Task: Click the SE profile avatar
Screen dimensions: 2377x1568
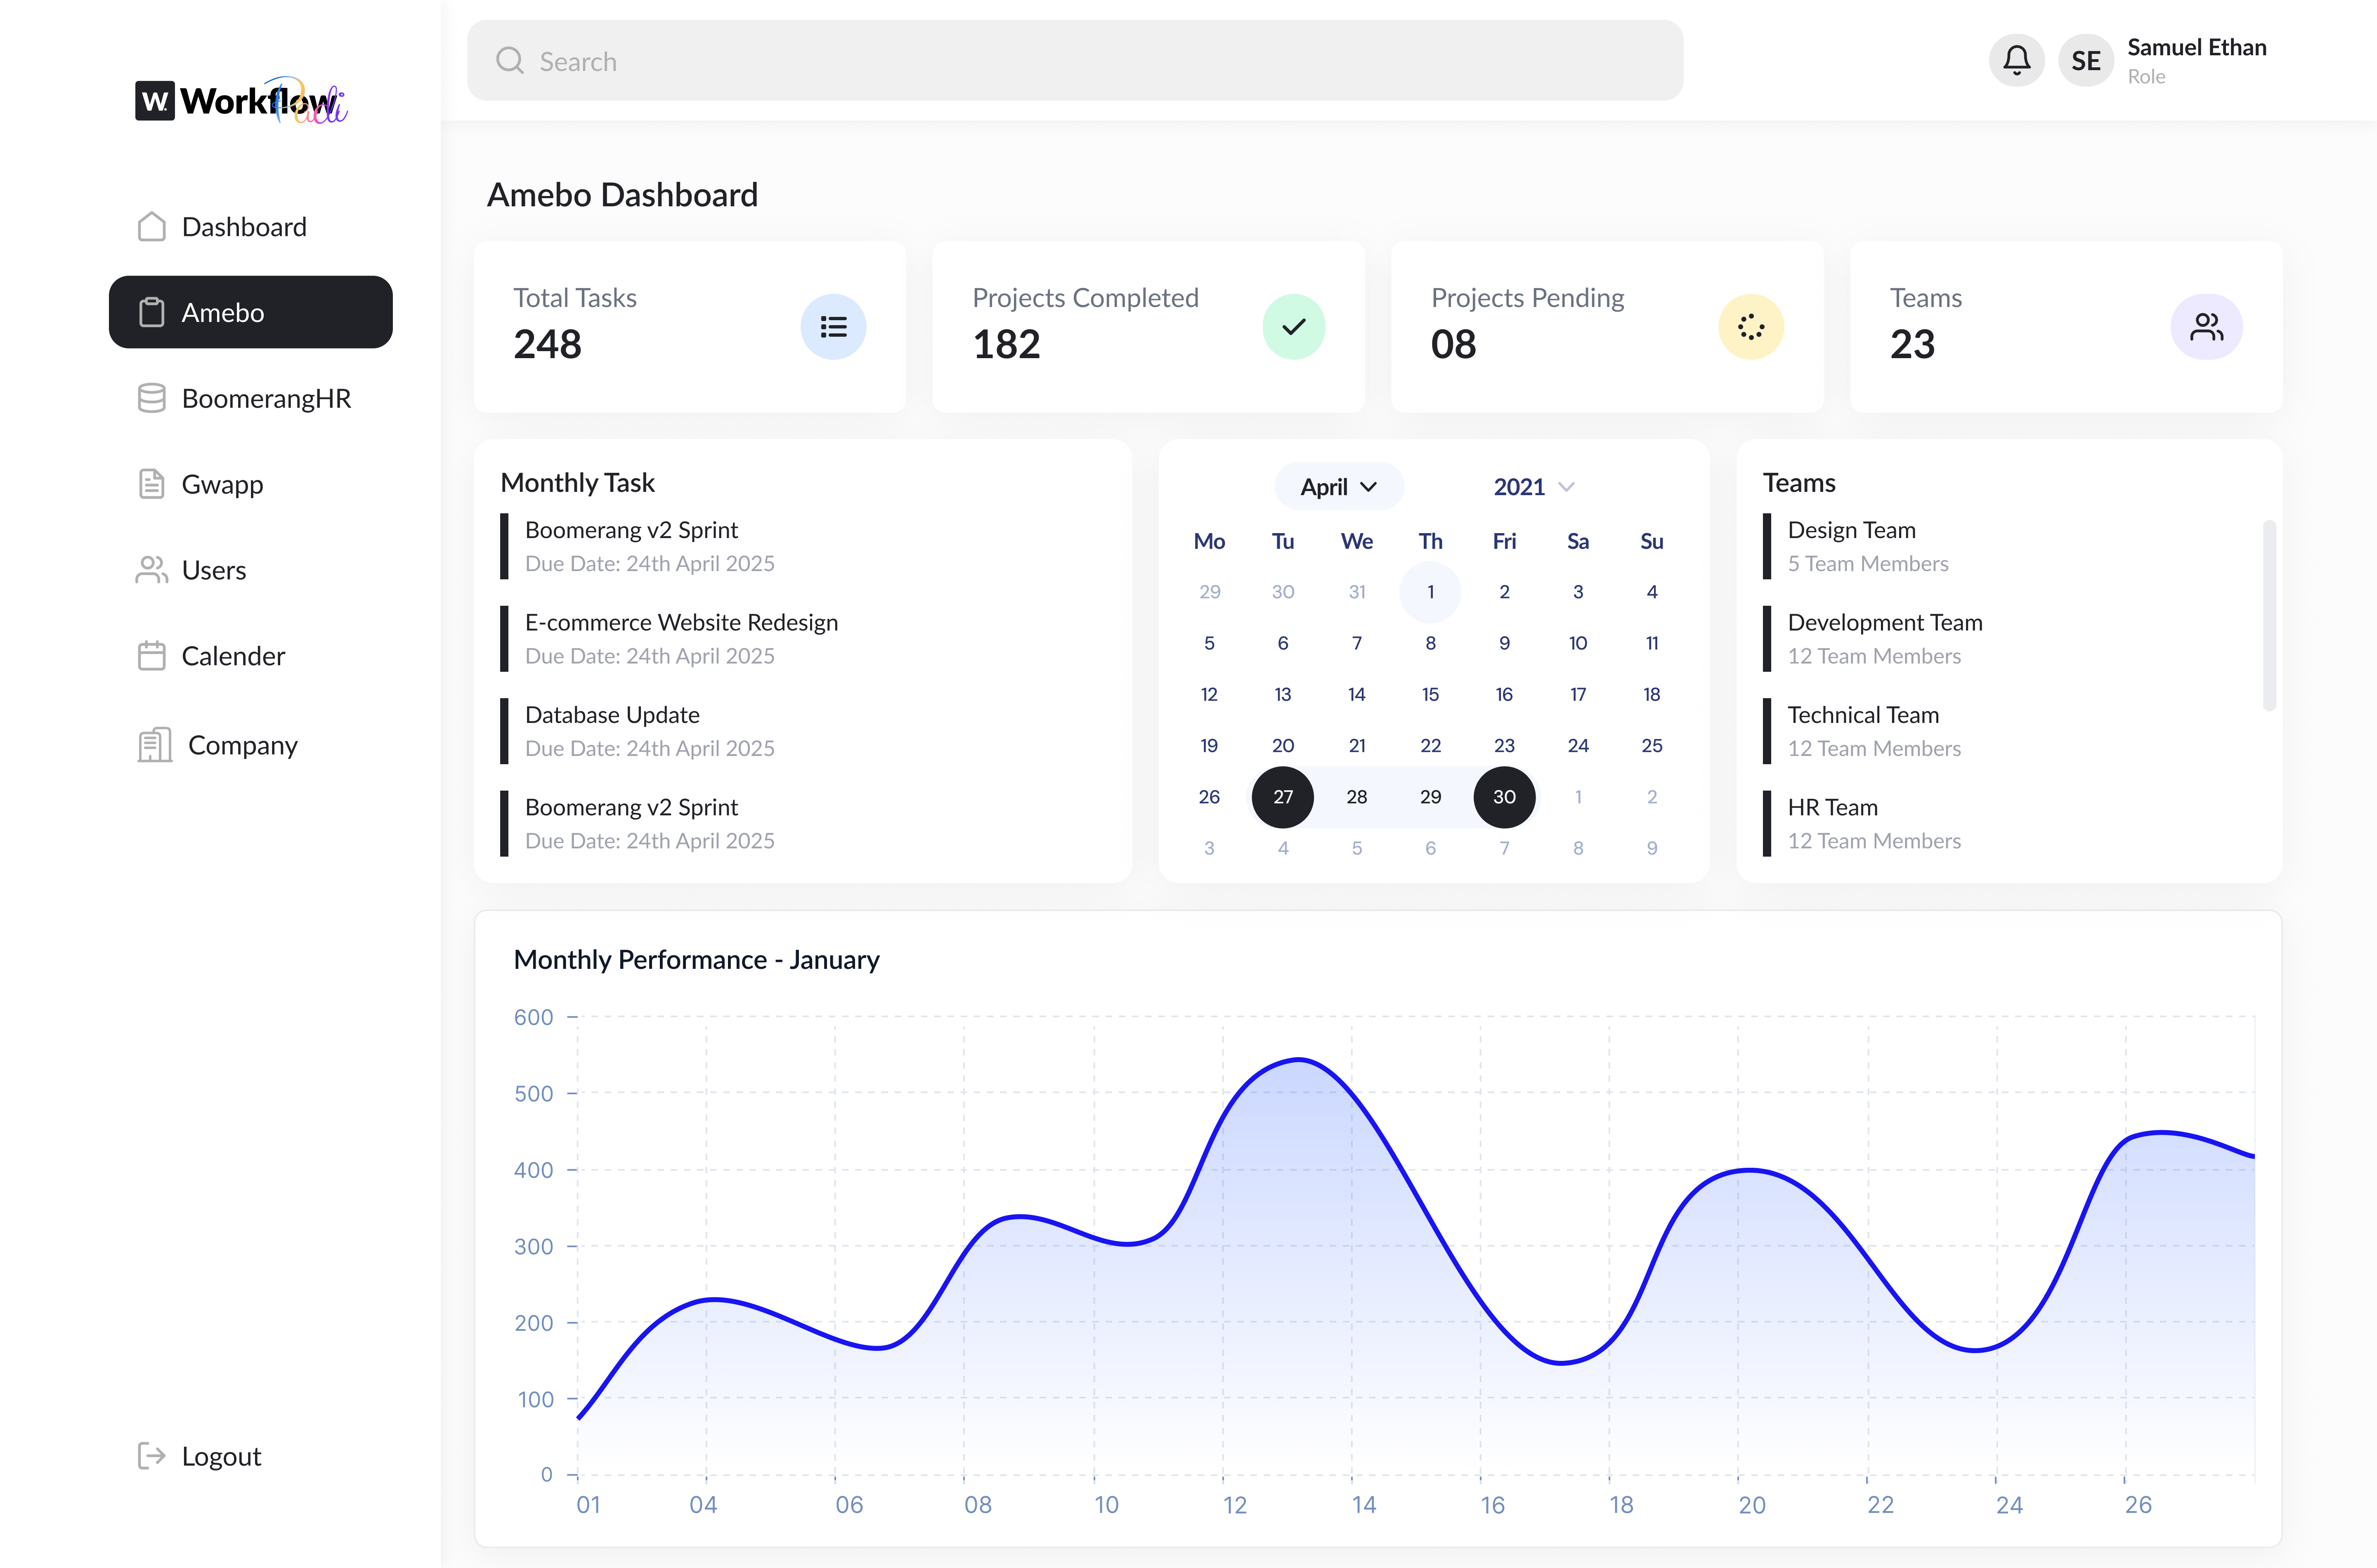Action: (x=2086, y=60)
